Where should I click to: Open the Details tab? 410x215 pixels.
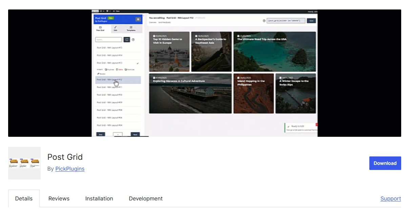[x=24, y=198]
